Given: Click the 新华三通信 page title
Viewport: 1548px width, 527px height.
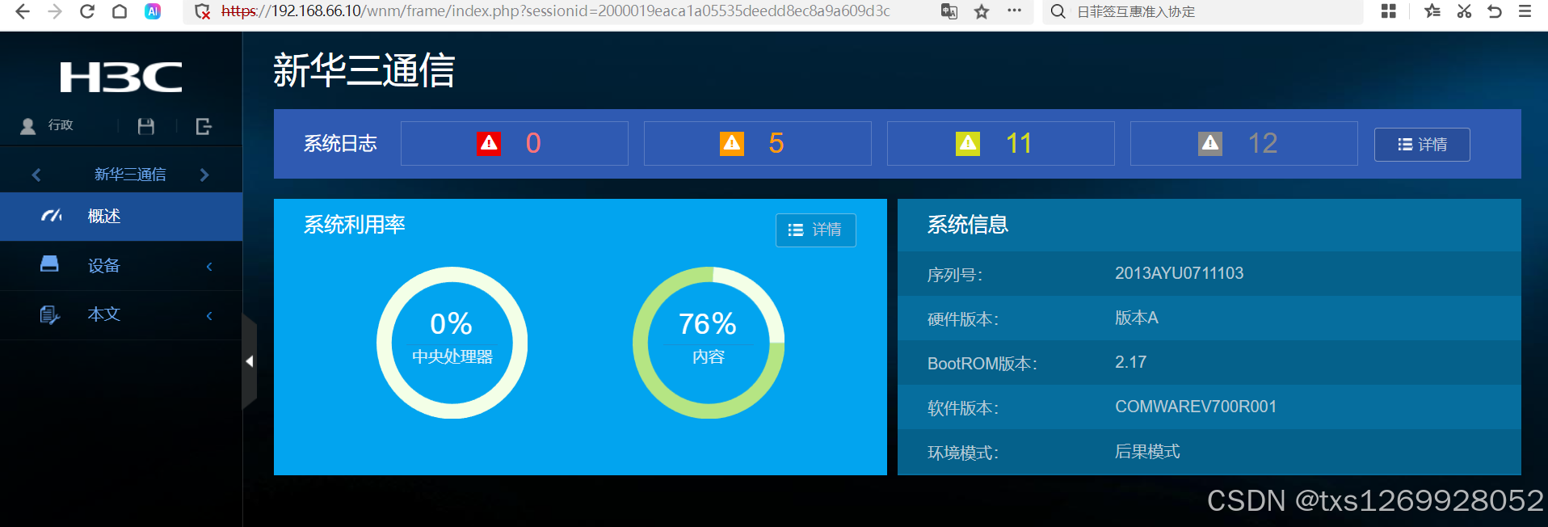Looking at the screenshot, I should (x=364, y=70).
